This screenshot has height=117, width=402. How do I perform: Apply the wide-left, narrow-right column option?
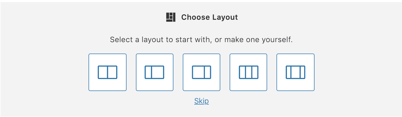pos(202,72)
